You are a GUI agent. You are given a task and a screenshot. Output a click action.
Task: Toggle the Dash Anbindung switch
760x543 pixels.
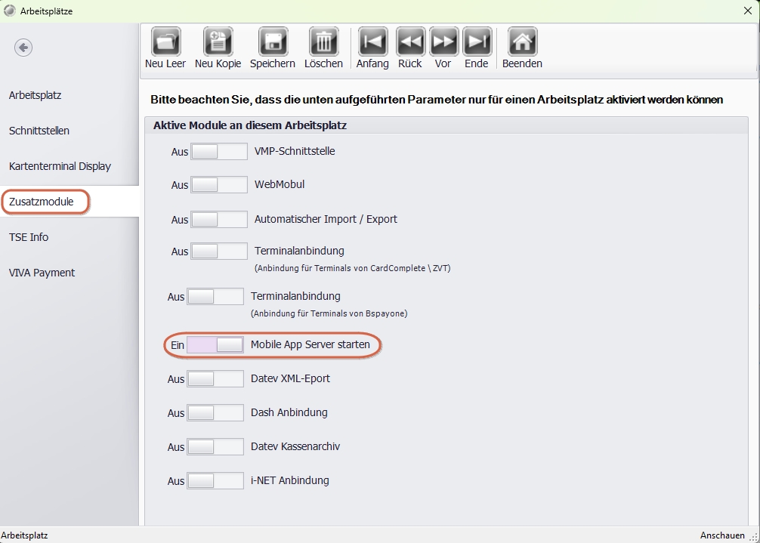pos(215,412)
